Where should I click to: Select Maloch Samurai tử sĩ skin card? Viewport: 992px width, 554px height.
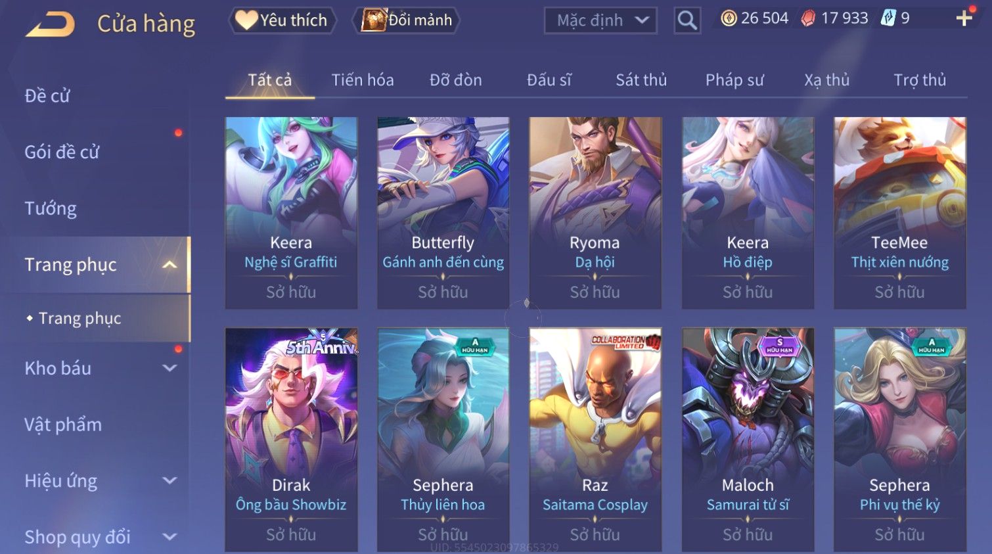748,440
